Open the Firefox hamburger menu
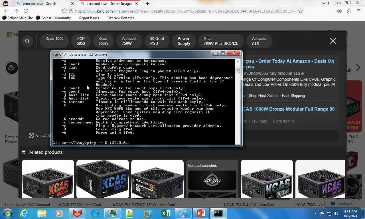365x219 pixels. pos(359,11)
